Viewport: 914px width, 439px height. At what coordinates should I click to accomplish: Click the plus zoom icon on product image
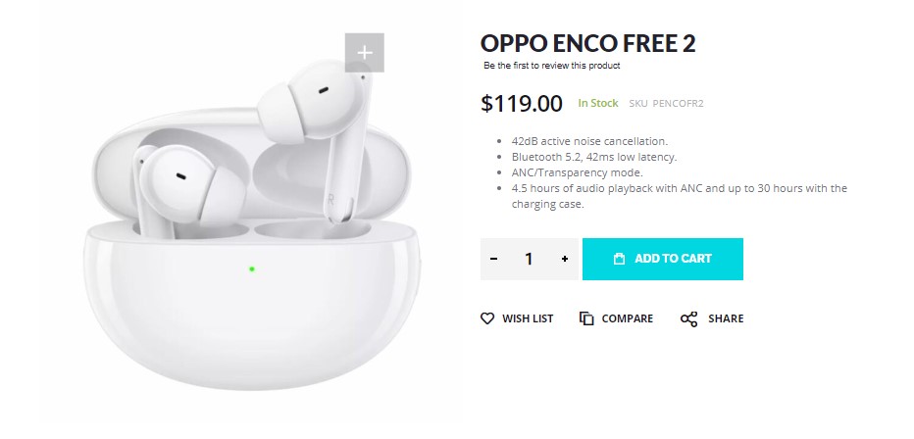tap(364, 53)
